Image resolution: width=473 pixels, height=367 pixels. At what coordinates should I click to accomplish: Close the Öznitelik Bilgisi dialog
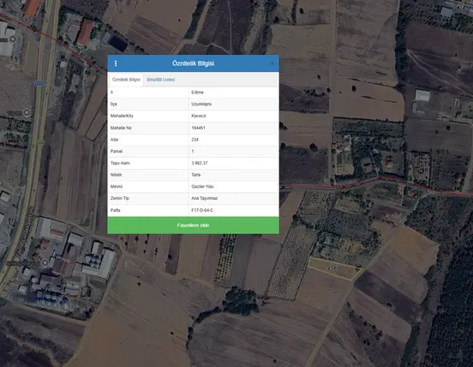(272, 63)
